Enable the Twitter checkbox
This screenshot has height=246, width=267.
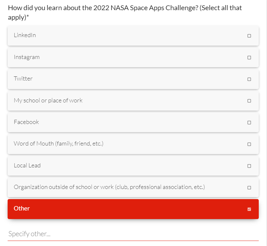tap(249, 79)
